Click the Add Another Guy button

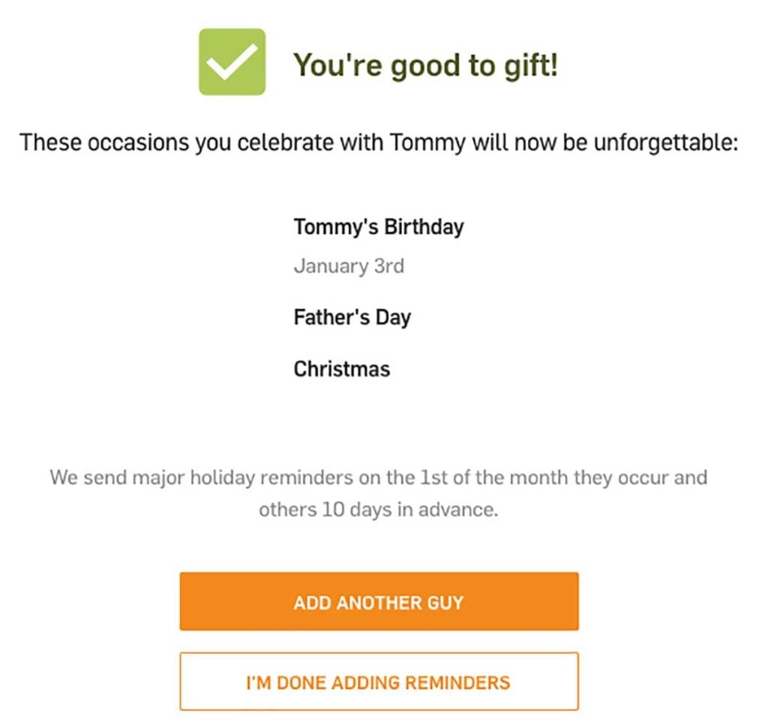379,601
